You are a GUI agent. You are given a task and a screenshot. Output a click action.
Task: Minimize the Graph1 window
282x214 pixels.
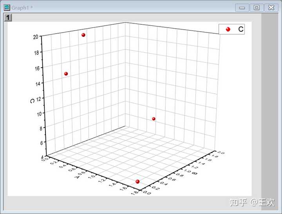242,8
